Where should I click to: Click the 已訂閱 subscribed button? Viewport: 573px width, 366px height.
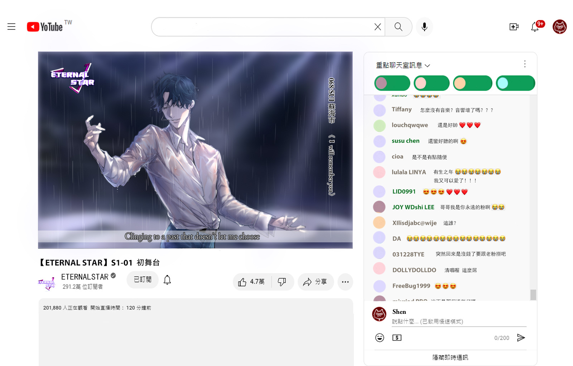(143, 280)
